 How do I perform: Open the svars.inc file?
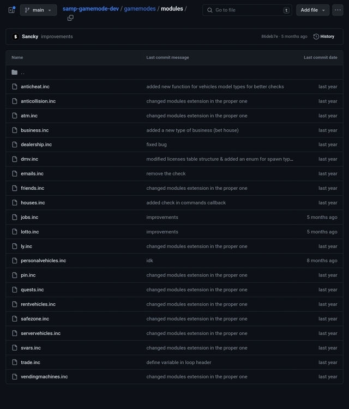point(31,348)
